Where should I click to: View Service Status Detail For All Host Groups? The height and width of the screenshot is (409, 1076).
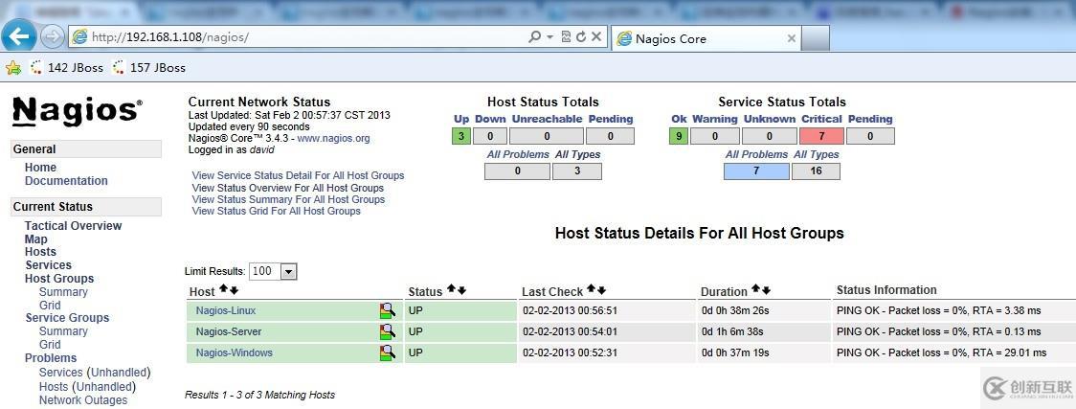pos(298,175)
